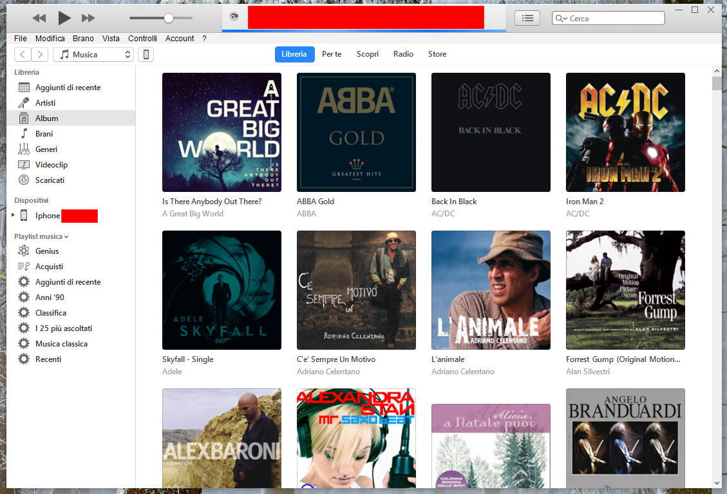727x494 pixels.
Task: Click the Iron Man 2 album title
Action: pos(585,202)
